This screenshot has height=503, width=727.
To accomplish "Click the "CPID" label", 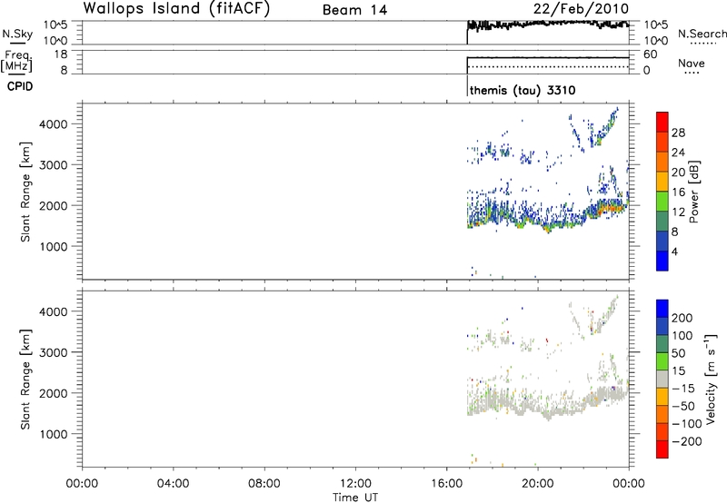I will point(20,86).
